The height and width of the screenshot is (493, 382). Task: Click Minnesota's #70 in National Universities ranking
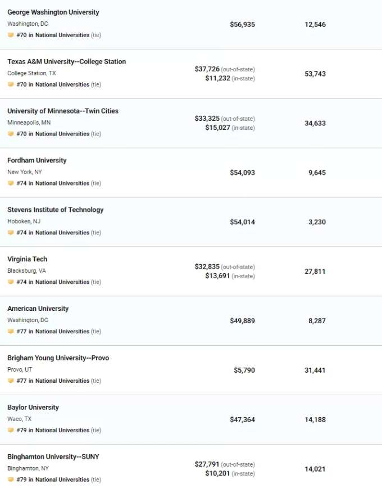(53, 134)
